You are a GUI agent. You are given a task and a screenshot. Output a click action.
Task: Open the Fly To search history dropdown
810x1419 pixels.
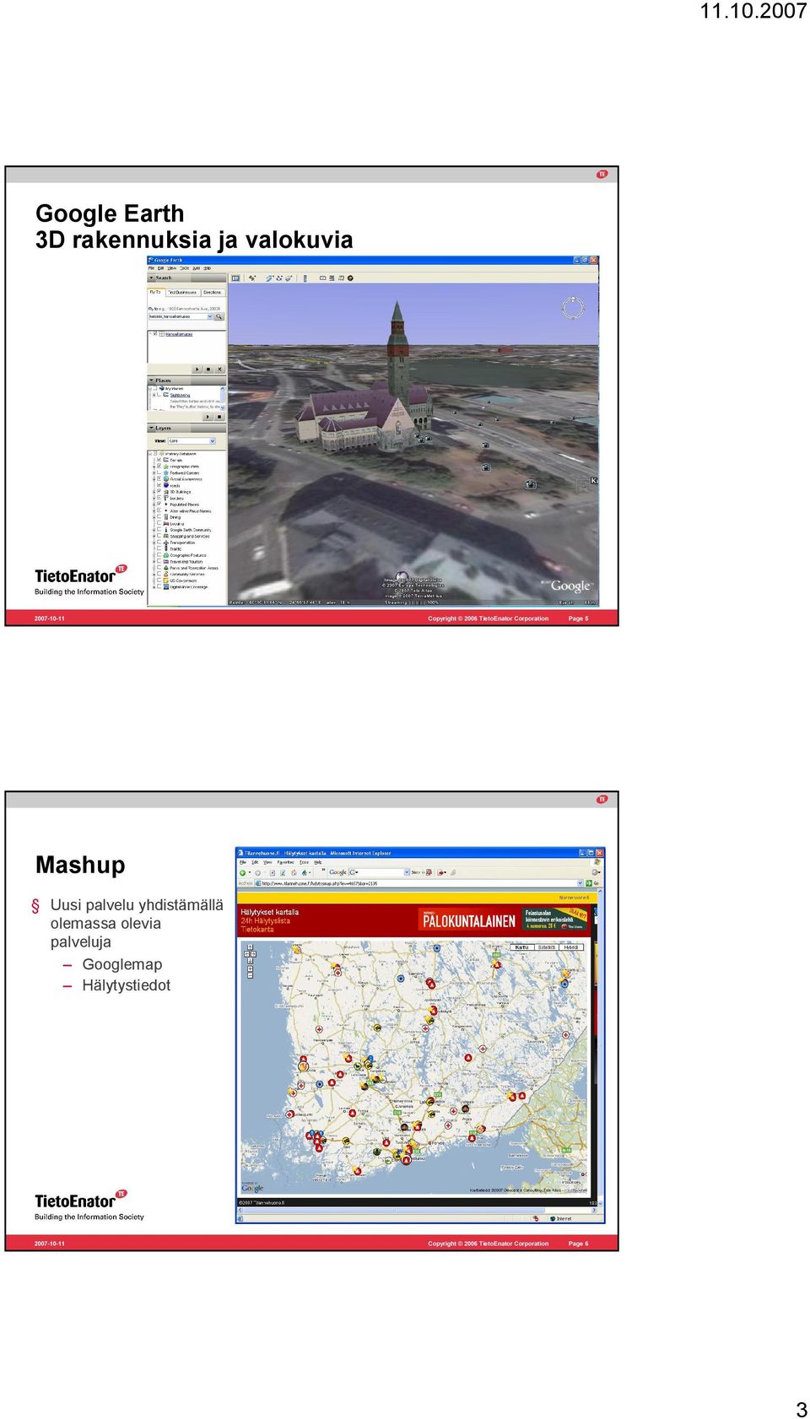click(x=210, y=316)
